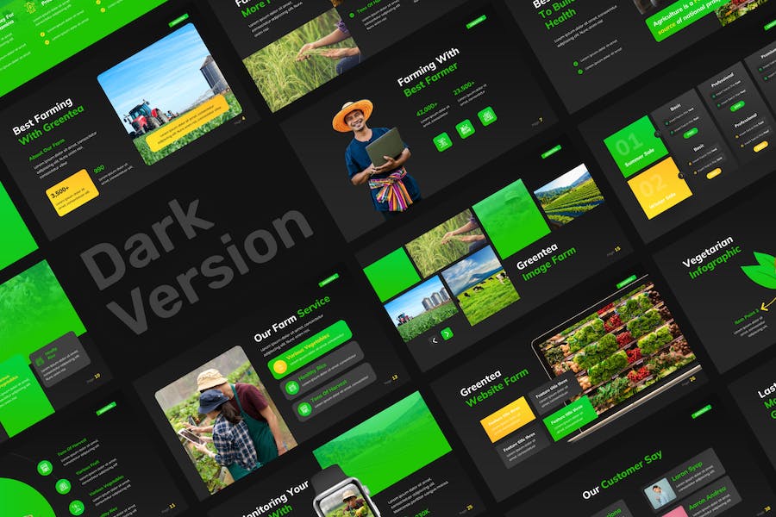Screen dimensions: 776x517
Task: Click the yellow feature box on Greentea Website Farm
Action: 508,420
